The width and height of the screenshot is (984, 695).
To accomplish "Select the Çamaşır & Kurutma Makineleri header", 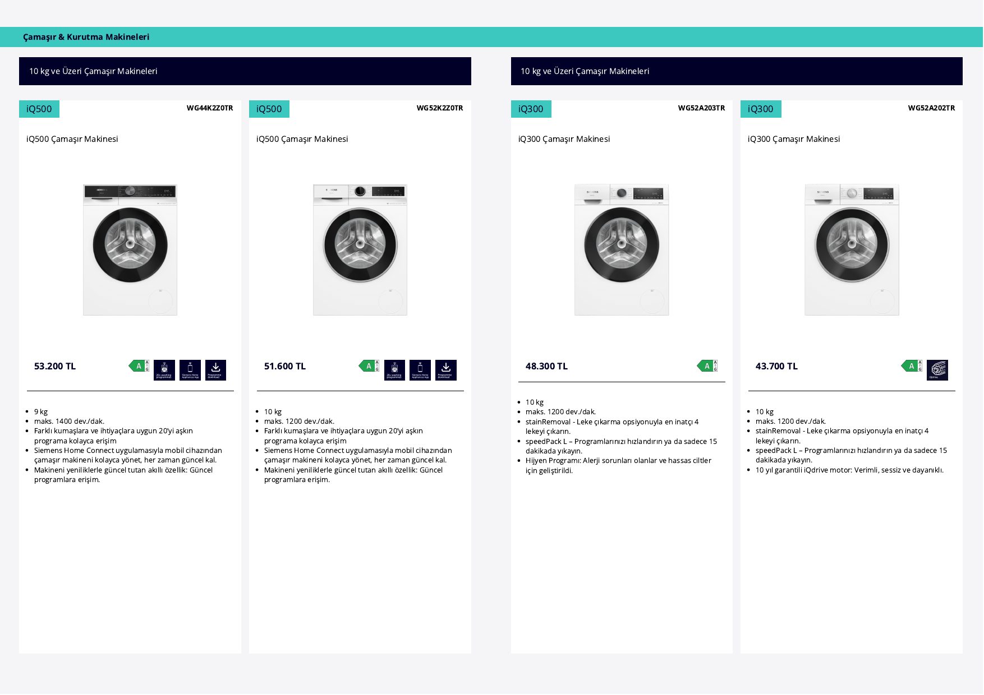I will coord(86,37).
